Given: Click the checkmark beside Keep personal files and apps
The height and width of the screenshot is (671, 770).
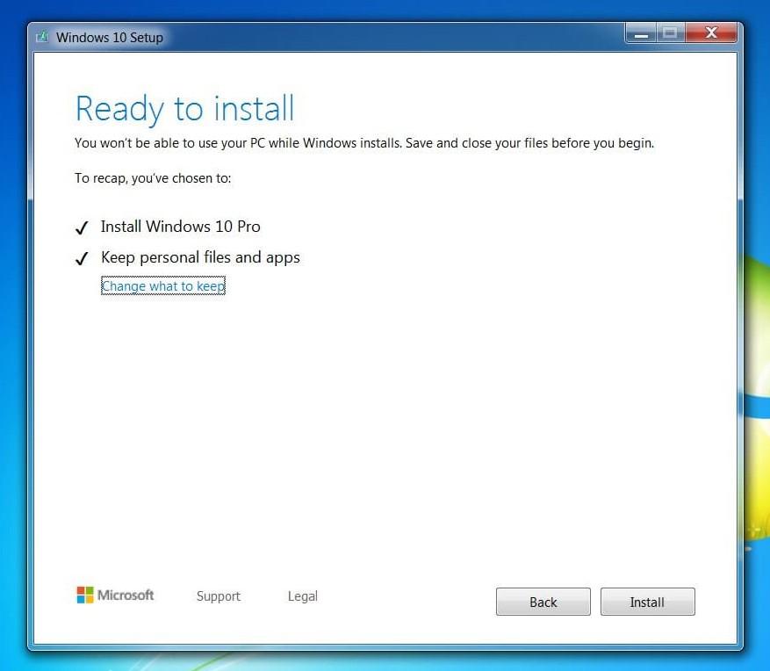Looking at the screenshot, I should [82, 258].
